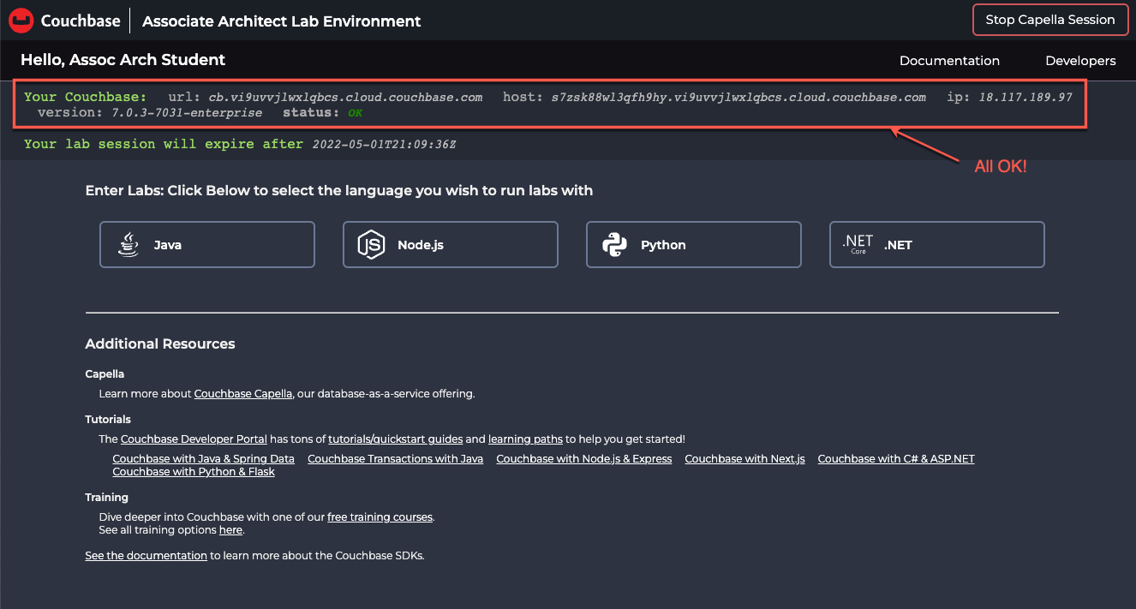This screenshot has height=609, width=1136.
Task: Open the Couchbase Capella link
Action: click(243, 394)
